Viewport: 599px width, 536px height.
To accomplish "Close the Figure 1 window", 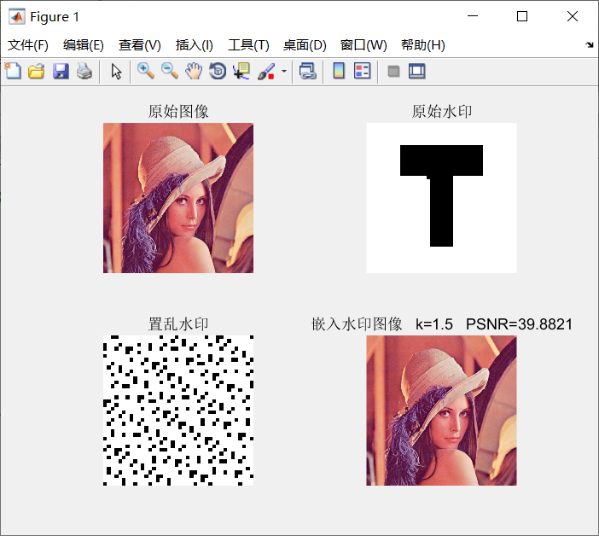I will [x=573, y=16].
